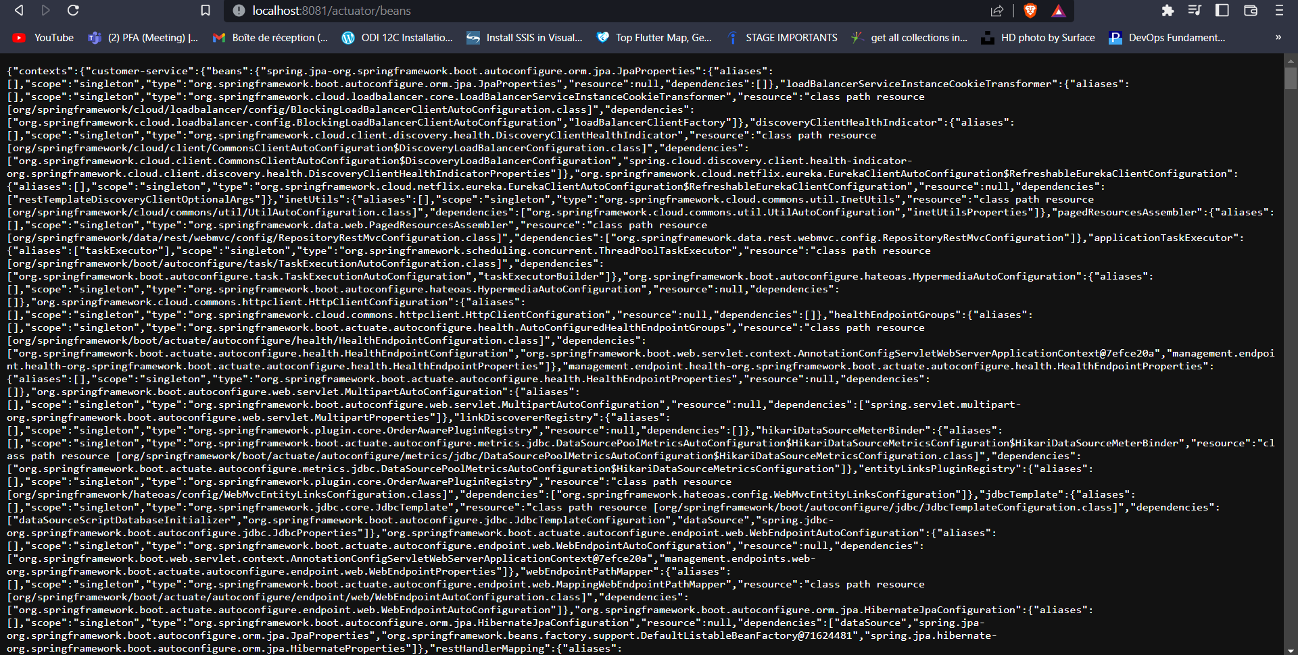The height and width of the screenshot is (655, 1298).
Task: Open the YouTube bookmark
Action: 42,38
